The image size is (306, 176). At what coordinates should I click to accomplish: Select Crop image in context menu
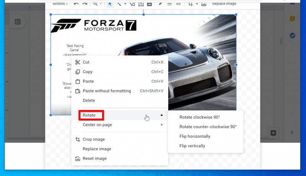click(120, 139)
